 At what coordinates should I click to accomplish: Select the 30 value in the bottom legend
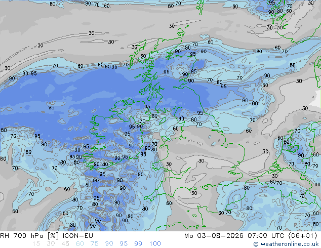[x=51, y=244]
